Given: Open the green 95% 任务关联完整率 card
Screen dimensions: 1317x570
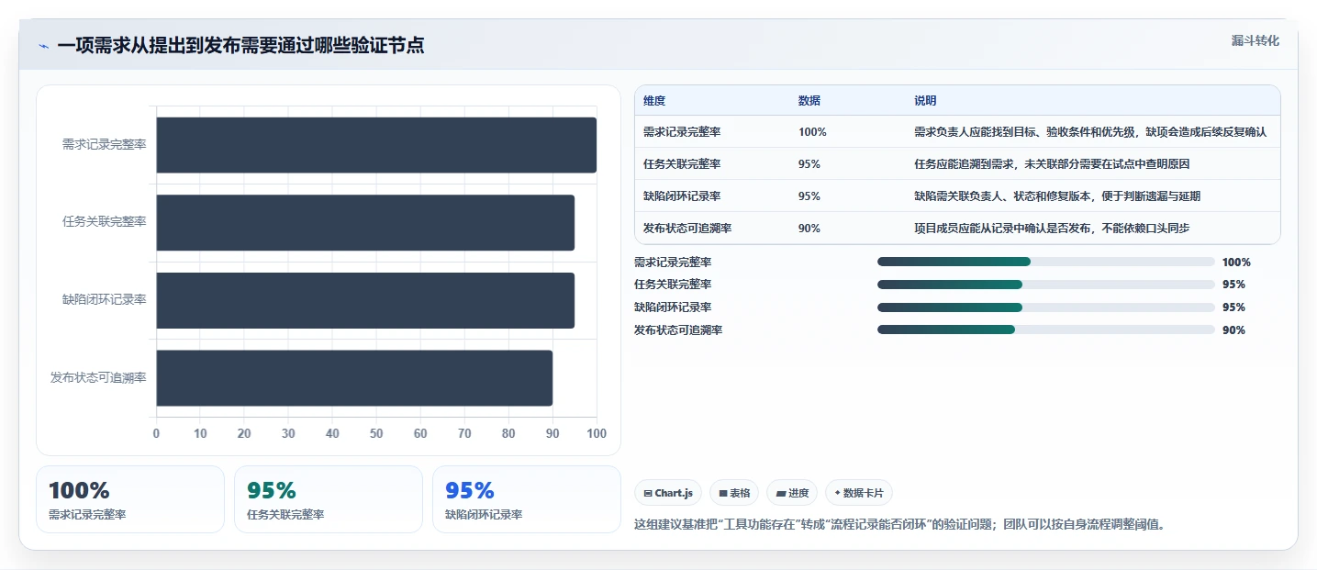Looking at the screenshot, I should (x=329, y=499).
